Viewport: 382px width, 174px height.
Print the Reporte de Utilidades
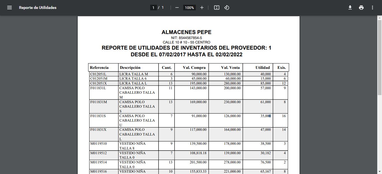tap(361, 8)
